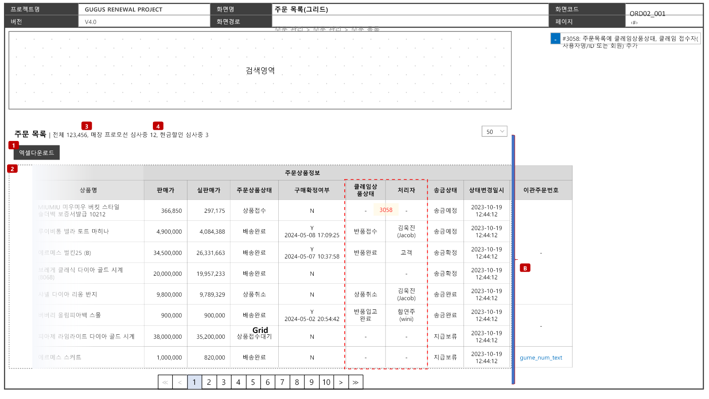Click the 함연주 (wini) handler cell
The height and width of the screenshot is (399, 709).
point(406,315)
